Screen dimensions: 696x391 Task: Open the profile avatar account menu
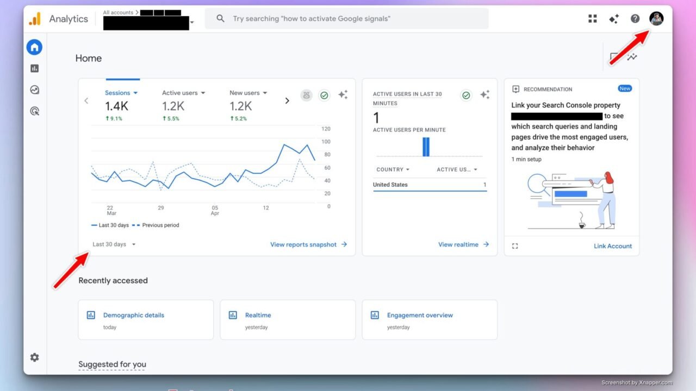(656, 18)
